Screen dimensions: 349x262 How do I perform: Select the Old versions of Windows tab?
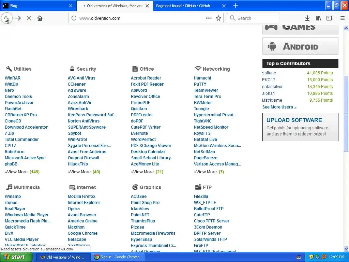[115, 6]
